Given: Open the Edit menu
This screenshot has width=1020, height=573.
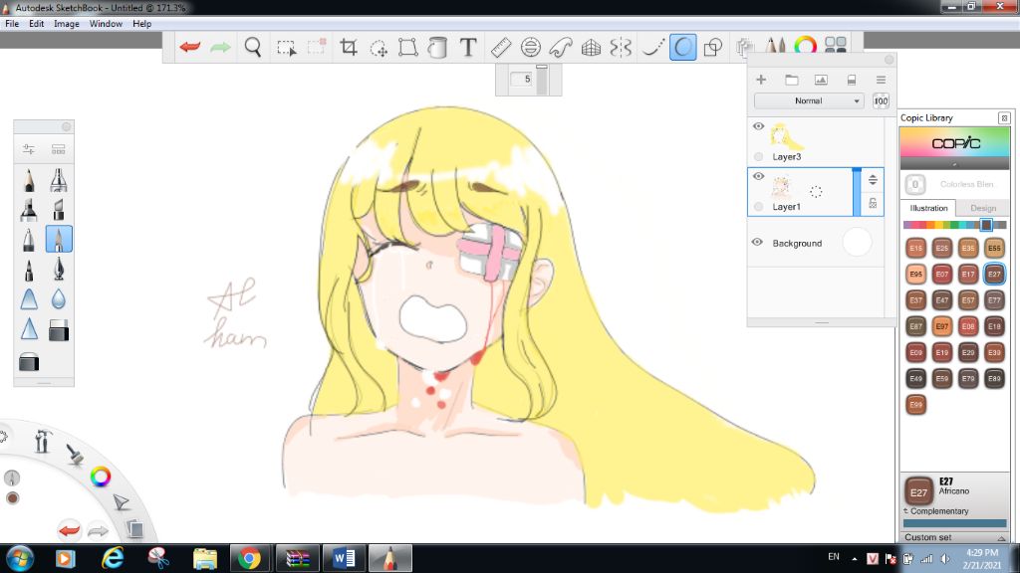Looking at the screenshot, I should [37, 24].
